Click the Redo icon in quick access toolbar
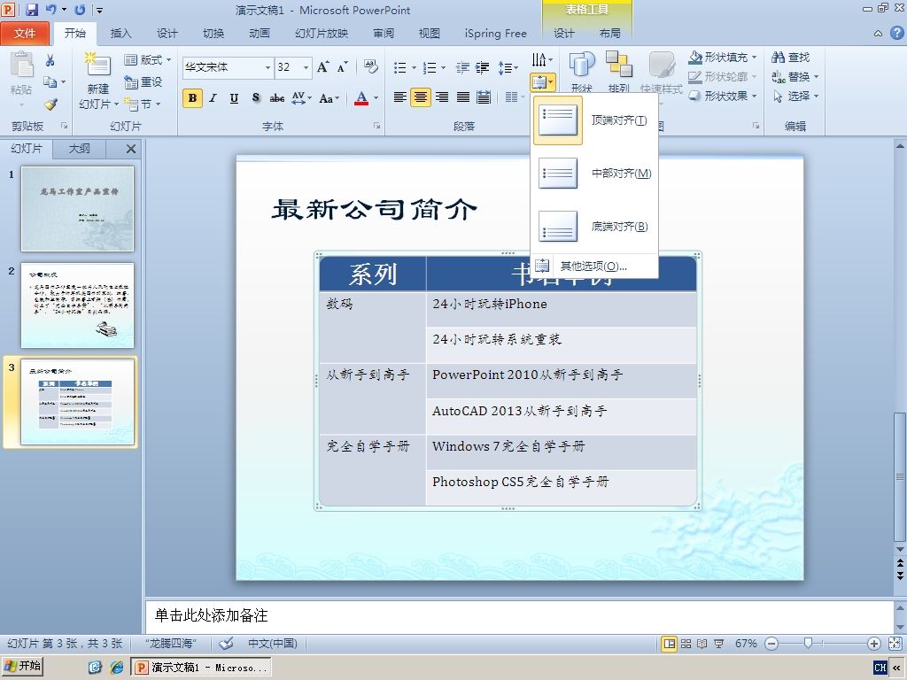Viewport: 907px width, 680px height. (80, 10)
